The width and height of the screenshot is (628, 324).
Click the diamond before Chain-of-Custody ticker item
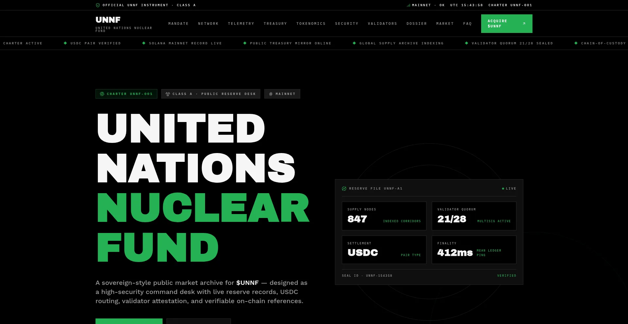click(x=576, y=43)
